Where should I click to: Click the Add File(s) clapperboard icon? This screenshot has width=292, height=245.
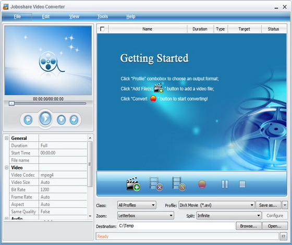tap(133, 184)
